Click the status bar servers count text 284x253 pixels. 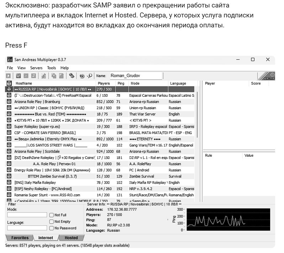coord(67,246)
